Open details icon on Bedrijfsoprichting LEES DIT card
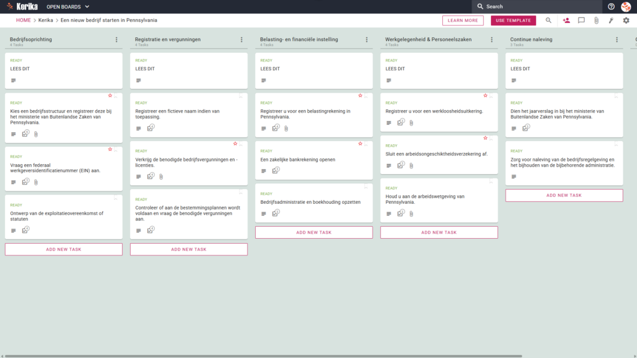Viewport: 637px width, 358px height. 14,80
